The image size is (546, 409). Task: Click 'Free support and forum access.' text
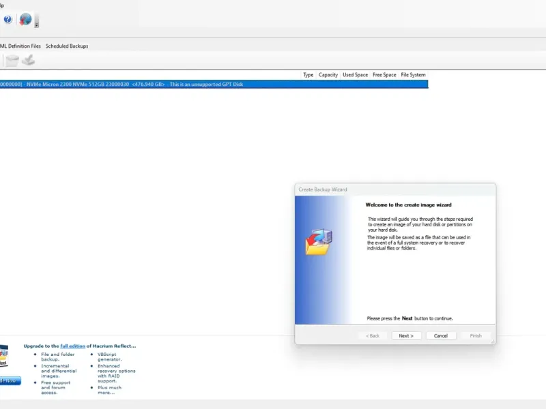click(x=56, y=387)
